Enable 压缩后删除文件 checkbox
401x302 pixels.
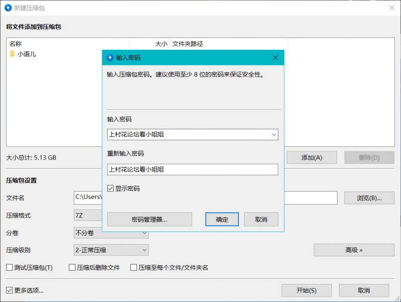pyautogui.click(x=72, y=268)
